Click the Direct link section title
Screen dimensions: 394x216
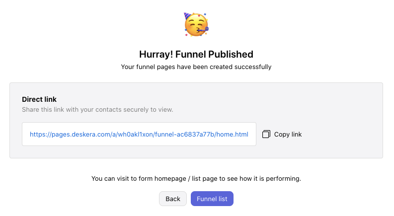click(x=39, y=99)
